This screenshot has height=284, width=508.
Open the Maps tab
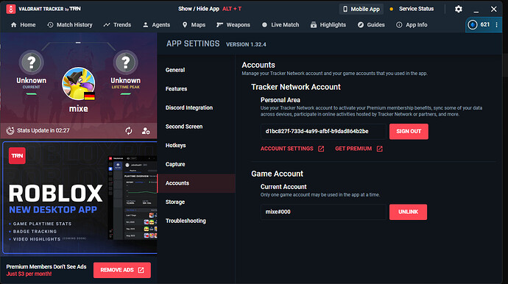click(x=194, y=24)
